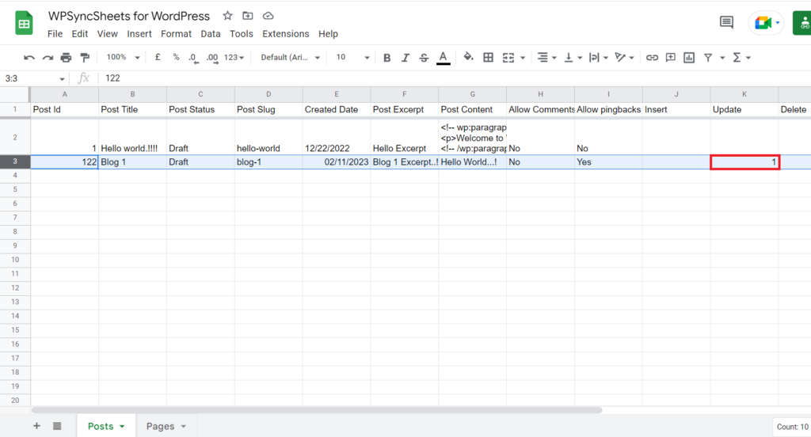This screenshot has height=437, width=811.
Task: Click the 'blog-1' slug cell
Action: tap(268, 161)
